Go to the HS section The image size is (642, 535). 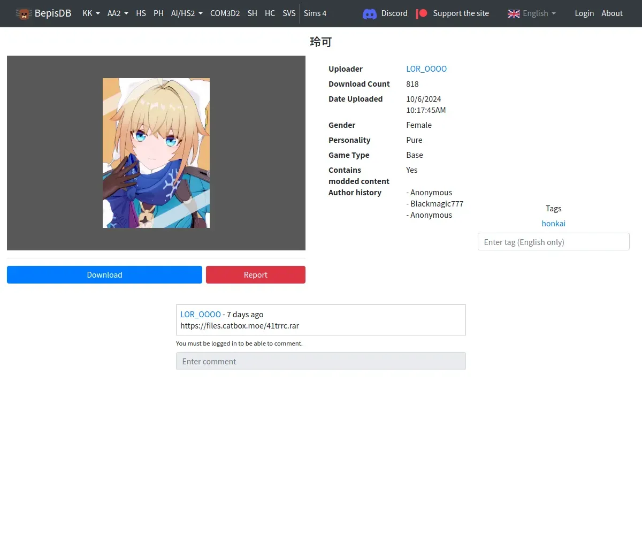click(141, 13)
